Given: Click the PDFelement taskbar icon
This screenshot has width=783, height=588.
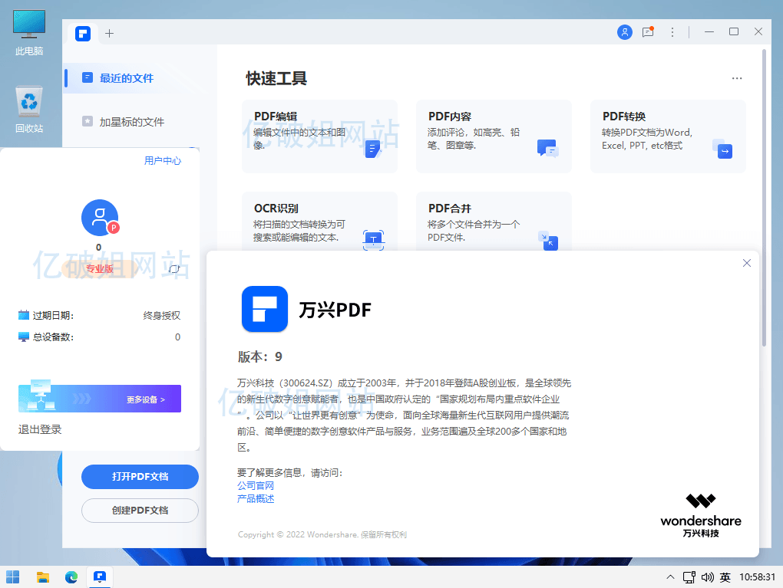Looking at the screenshot, I should click(100, 577).
